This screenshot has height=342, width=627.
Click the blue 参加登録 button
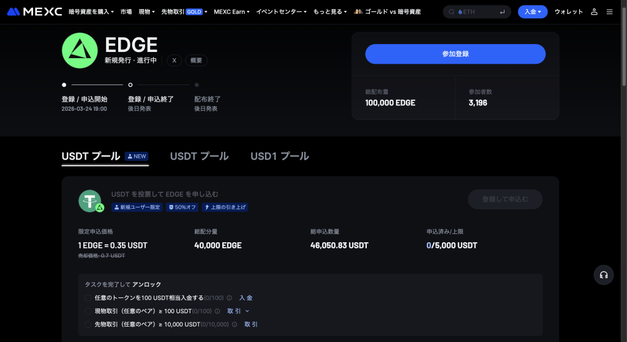point(455,54)
